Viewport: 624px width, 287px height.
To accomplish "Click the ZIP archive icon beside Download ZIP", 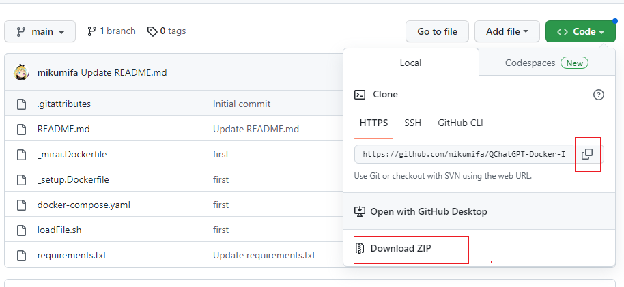I will click(x=360, y=248).
